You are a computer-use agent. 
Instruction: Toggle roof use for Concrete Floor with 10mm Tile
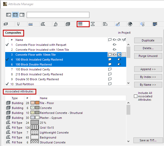(119, 55)
